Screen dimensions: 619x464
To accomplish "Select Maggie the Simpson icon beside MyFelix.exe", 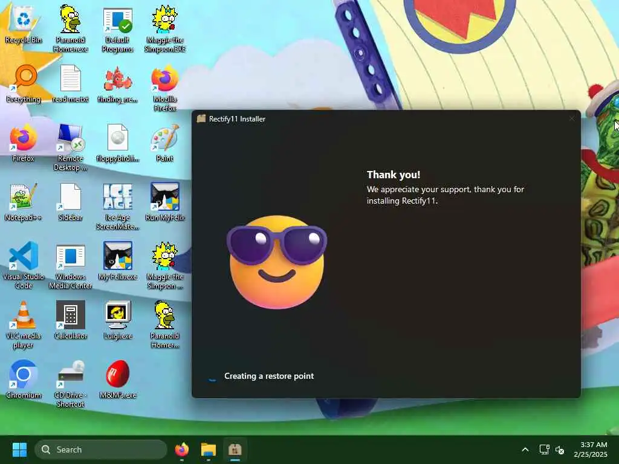I will click(x=164, y=266).
